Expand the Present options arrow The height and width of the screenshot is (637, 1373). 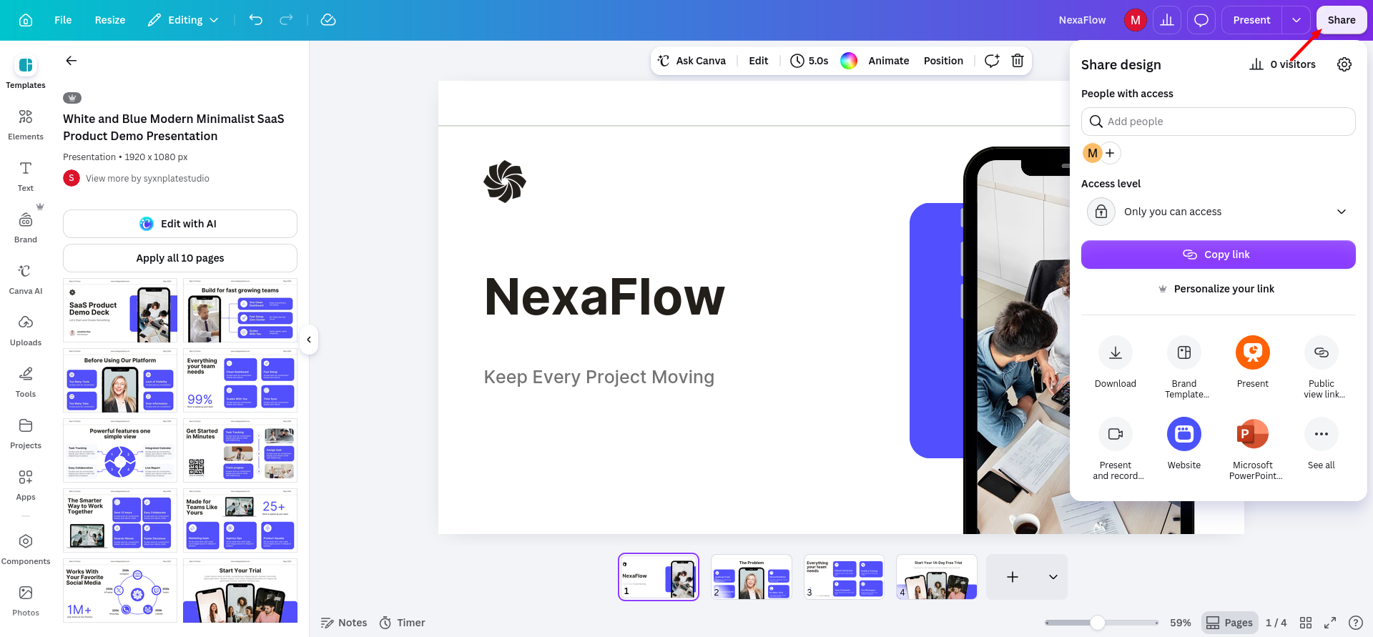tap(1296, 20)
